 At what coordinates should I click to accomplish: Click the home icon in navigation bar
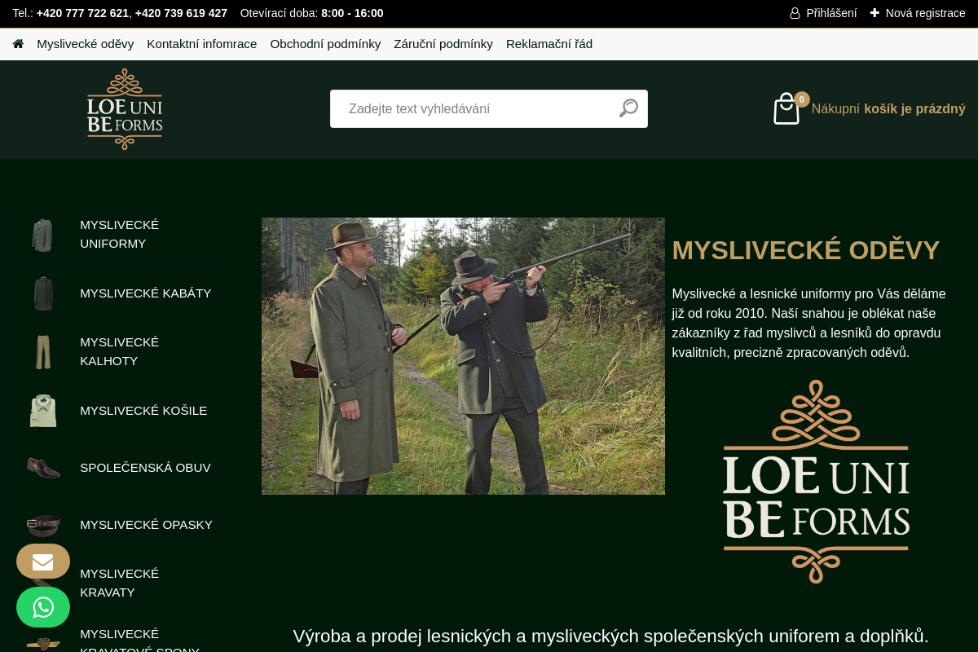click(18, 44)
